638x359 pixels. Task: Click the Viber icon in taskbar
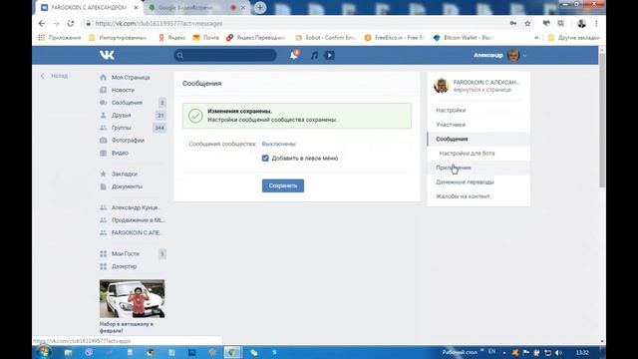tap(89, 352)
